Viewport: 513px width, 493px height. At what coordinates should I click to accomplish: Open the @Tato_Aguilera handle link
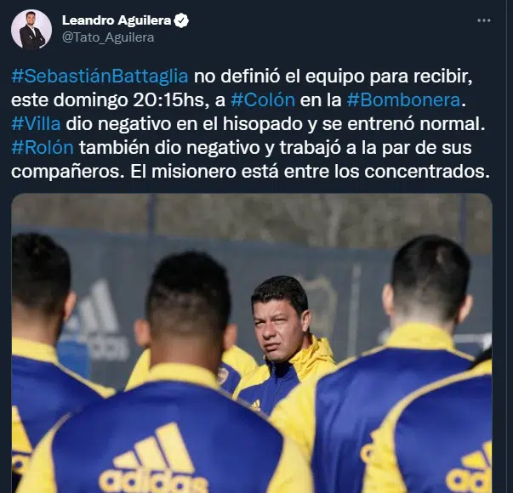pyautogui.click(x=108, y=37)
